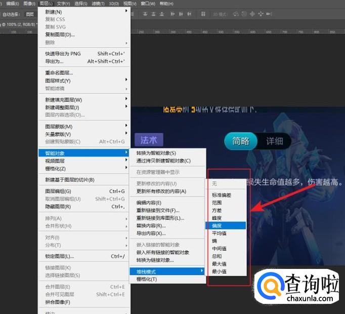Expand the 图层样式(Y) submenu arrow
The height and width of the screenshot is (314, 345).
click(126, 80)
